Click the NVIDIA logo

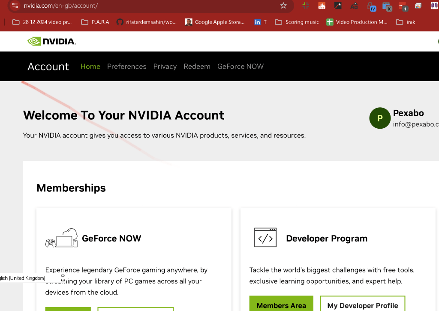(x=51, y=42)
